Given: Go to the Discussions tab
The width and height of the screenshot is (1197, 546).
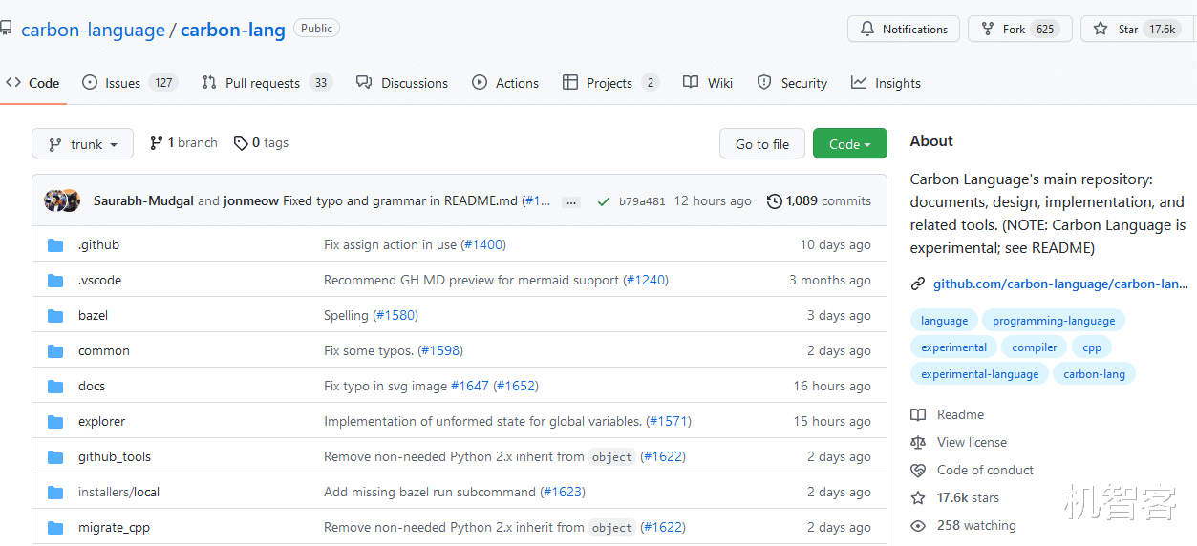Looking at the screenshot, I should pyautogui.click(x=402, y=83).
